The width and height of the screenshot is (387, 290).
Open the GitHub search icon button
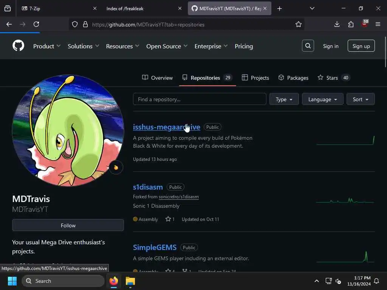click(x=308, y=46)
